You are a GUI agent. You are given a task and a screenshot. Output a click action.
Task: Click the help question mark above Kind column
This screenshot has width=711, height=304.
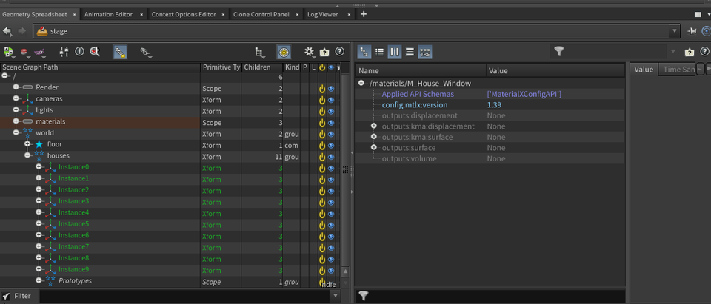pyautogui.click(x=339, y=52)
